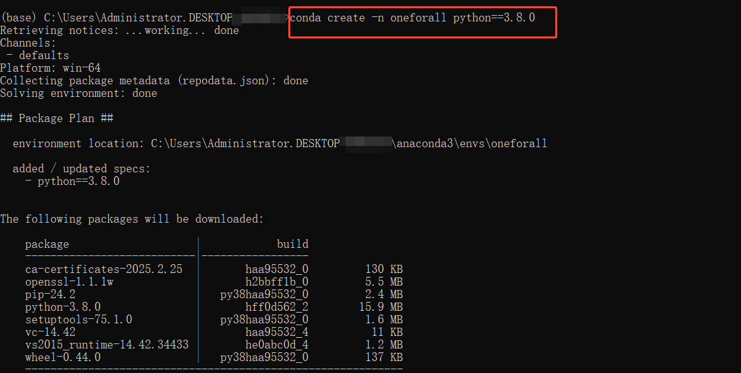Click the '## Package Plan ##' heading
Image resolution: width=741 pixels, height=373 pixels.
click(57, 118)
